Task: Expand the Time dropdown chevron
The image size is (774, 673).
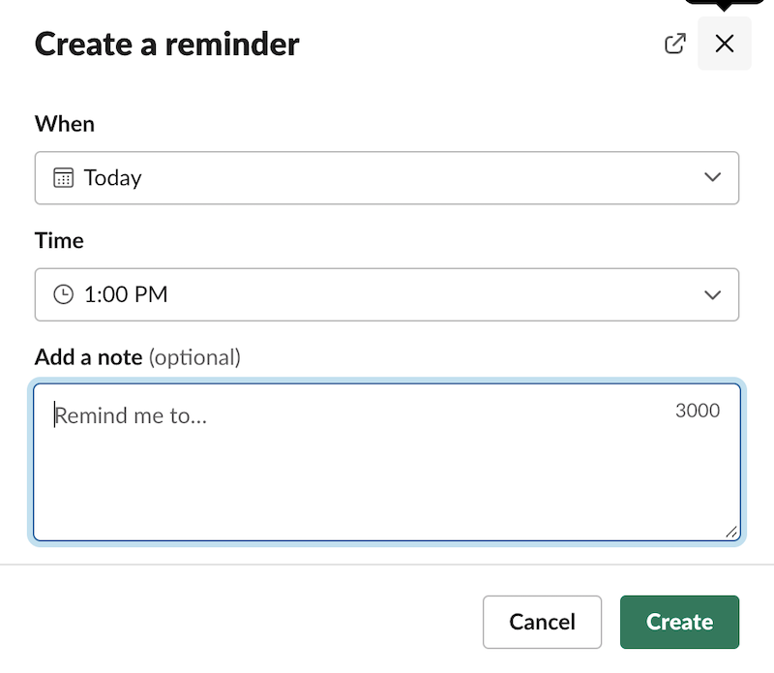Action: 713,294
